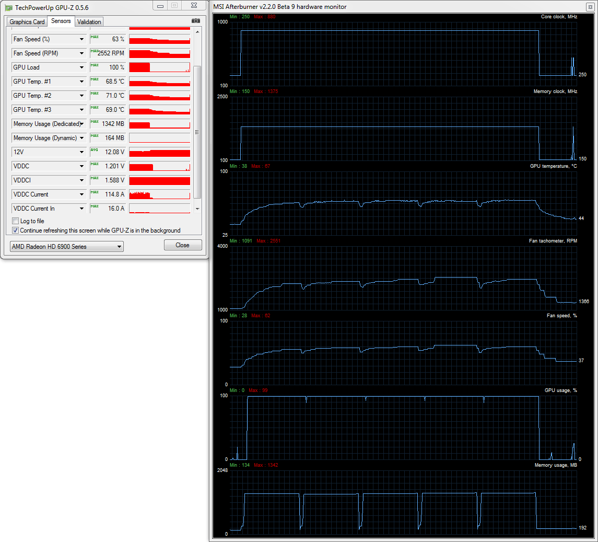Close the MSI Afterburner hardware monitor window
The height and width of the screenshot is (542, 598).
(590, 7)
